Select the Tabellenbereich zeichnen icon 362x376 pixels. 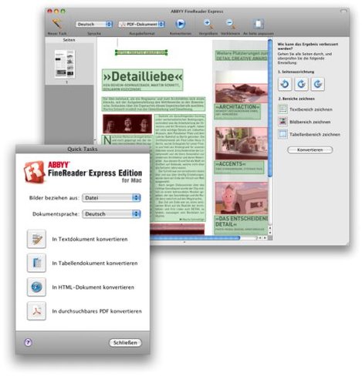(282, 134)
